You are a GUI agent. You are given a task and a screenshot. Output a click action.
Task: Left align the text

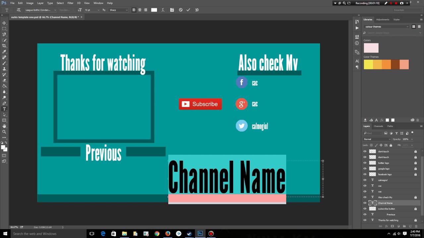(x=134, y=10)
